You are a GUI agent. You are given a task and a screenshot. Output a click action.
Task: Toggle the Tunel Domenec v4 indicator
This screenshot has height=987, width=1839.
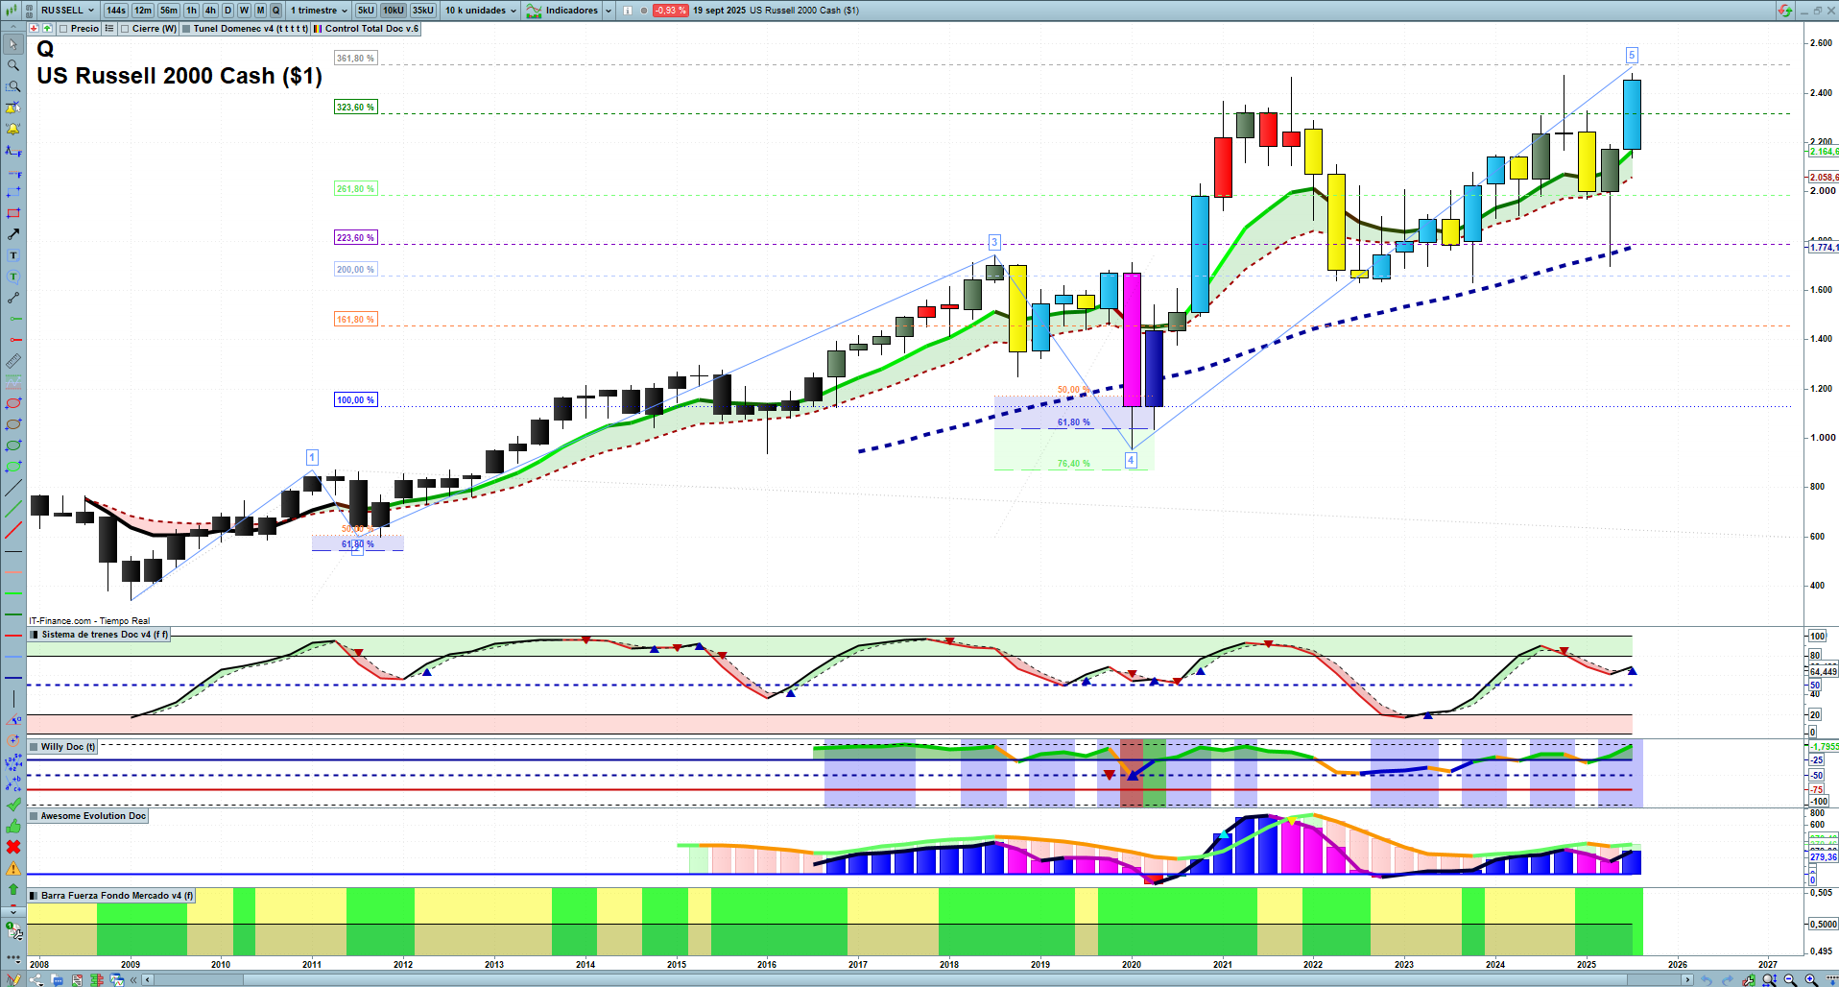(x=186, y=29)
